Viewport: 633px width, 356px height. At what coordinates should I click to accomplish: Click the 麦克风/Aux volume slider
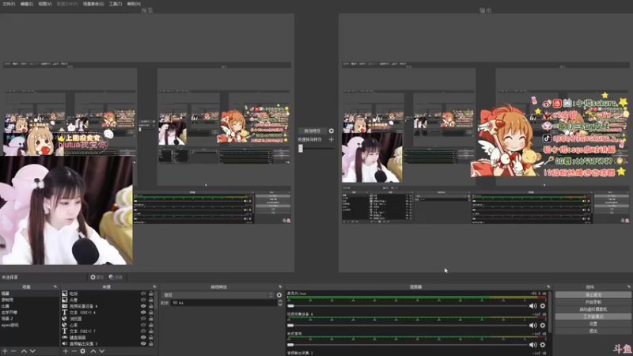(x=407, y=306)
